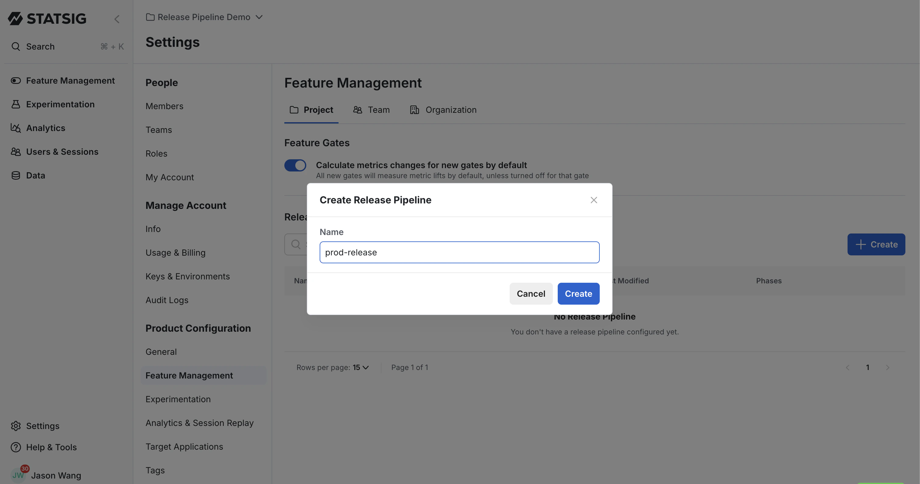
Task: Click the Statsig logo
Action: pyautogui.click(x=47, y=18)
